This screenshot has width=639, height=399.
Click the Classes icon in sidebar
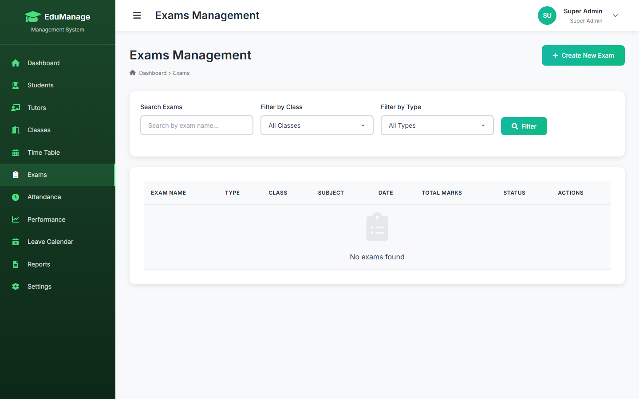click(x=16, y=130)
